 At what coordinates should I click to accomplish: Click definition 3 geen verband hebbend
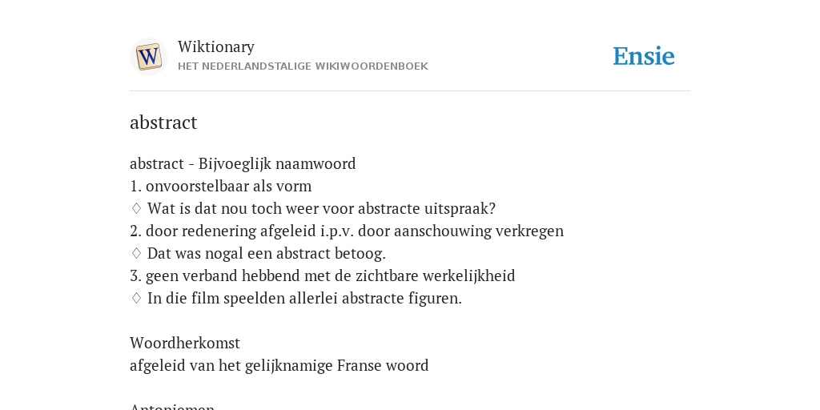coord(323,276)
